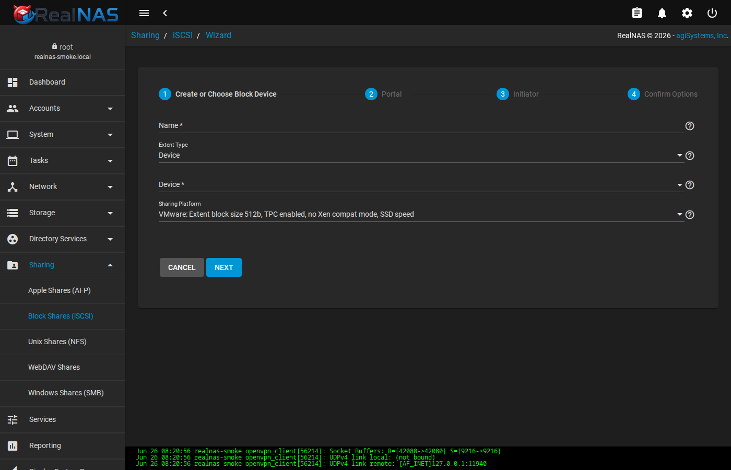Click step 3 Initiator circle
731x470 pixels.
pos(503,94)
